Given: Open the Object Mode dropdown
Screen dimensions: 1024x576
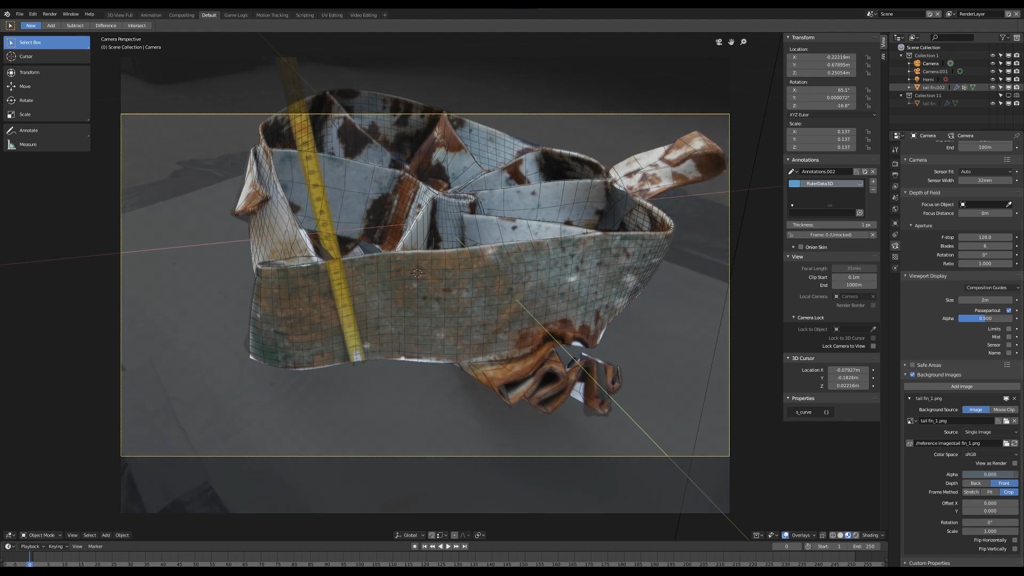Looking at the screenshot, I should click(x=41, y=535).
